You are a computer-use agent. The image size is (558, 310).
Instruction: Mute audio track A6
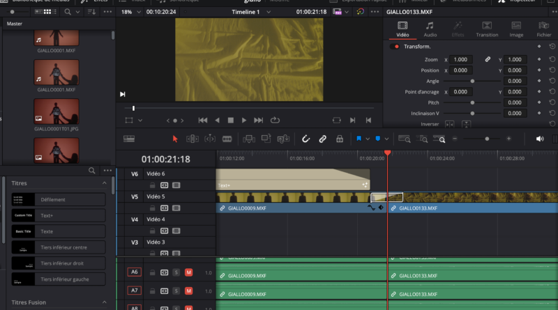point(188,272)
